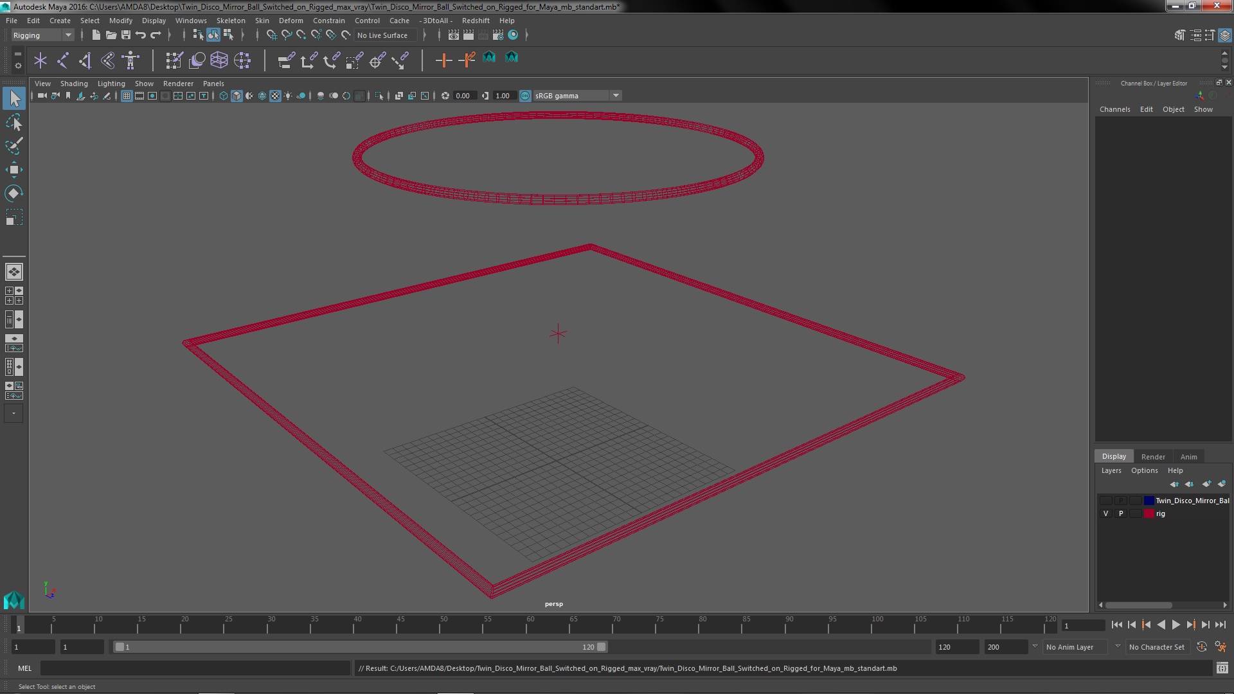This screenshot has height=694, width=1234.
Task: Toggle wireframe shading in viewport
Action: point(223,96)
